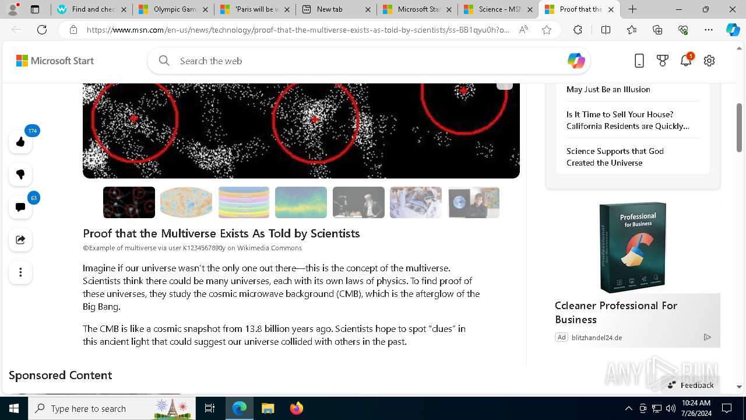Click the browser address bar URL

click(298, 30)
